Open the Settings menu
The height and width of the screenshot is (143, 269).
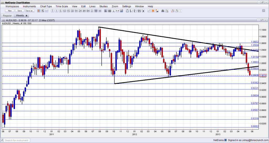(x=127, y=6)
